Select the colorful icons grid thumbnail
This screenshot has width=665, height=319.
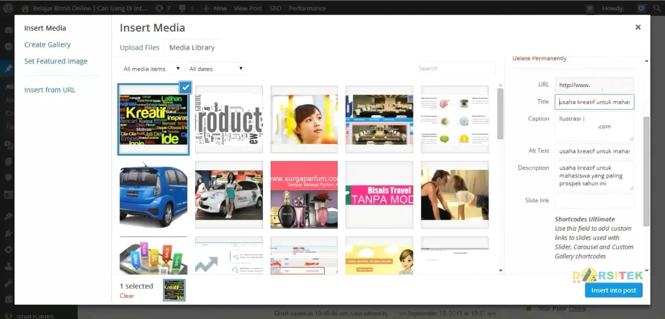pos(455,119)
